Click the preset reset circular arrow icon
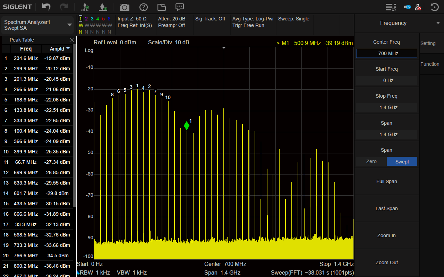The height and width of the screenshot is (277, 444). click(434, 7)
